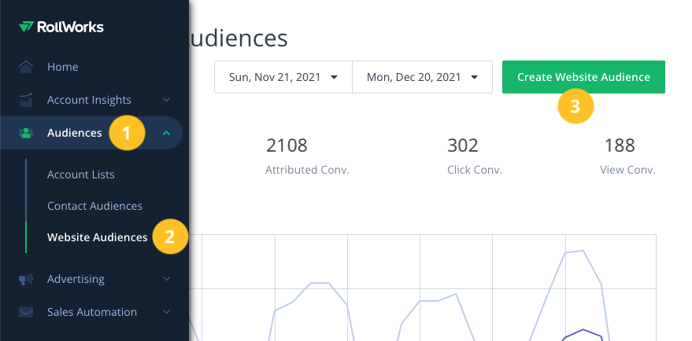Click the Create Website Audience button
Image resolution: width=692 pixels, height=341 pixels.
(583, 77)
